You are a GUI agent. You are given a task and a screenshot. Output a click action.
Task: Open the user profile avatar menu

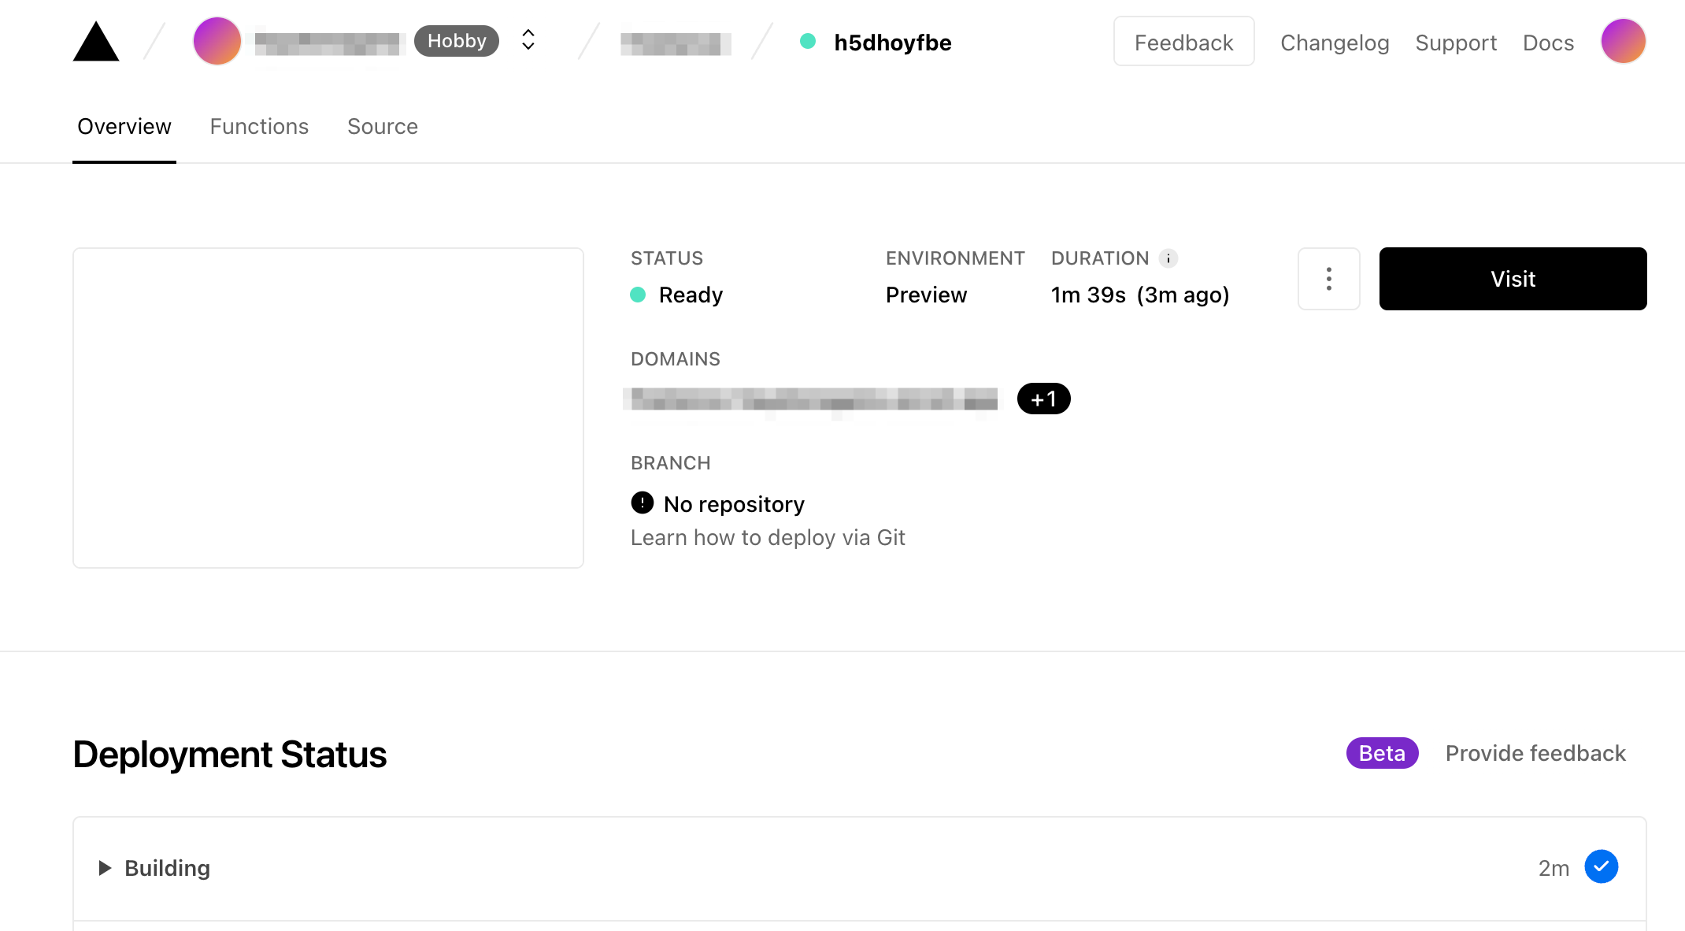1623,41
